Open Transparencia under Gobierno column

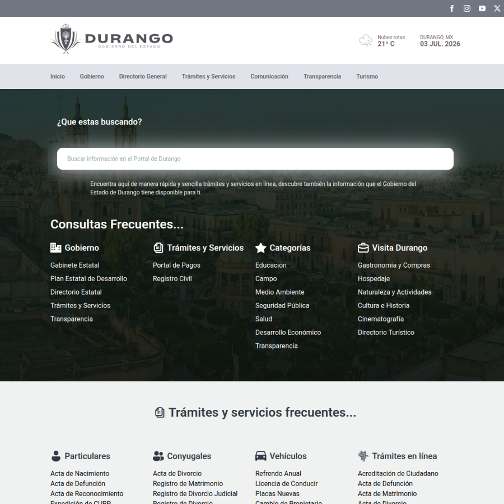point(71,319)
